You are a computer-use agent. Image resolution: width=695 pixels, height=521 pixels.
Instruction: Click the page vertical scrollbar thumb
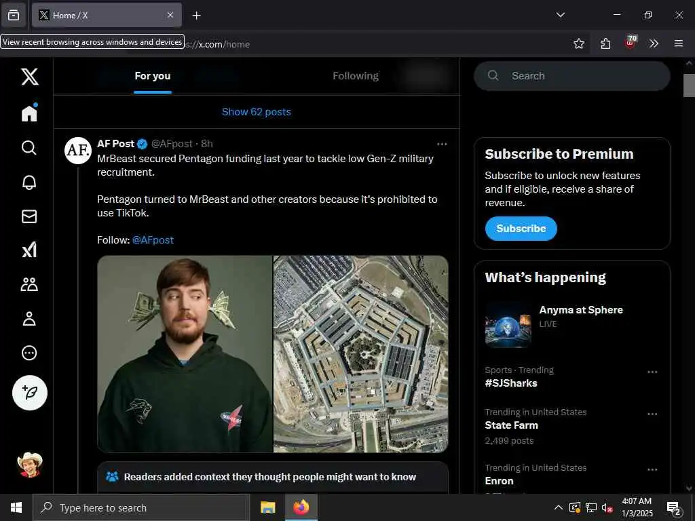pyautogui.click(x=689, y=85)
